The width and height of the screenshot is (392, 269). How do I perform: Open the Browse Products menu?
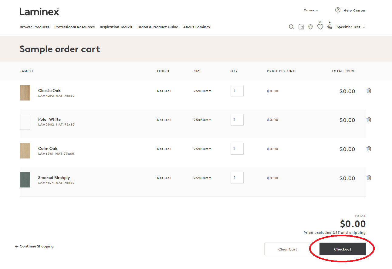click(x=34, y=27)
